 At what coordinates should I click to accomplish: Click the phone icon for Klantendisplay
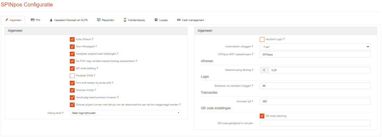click(125, 20)
